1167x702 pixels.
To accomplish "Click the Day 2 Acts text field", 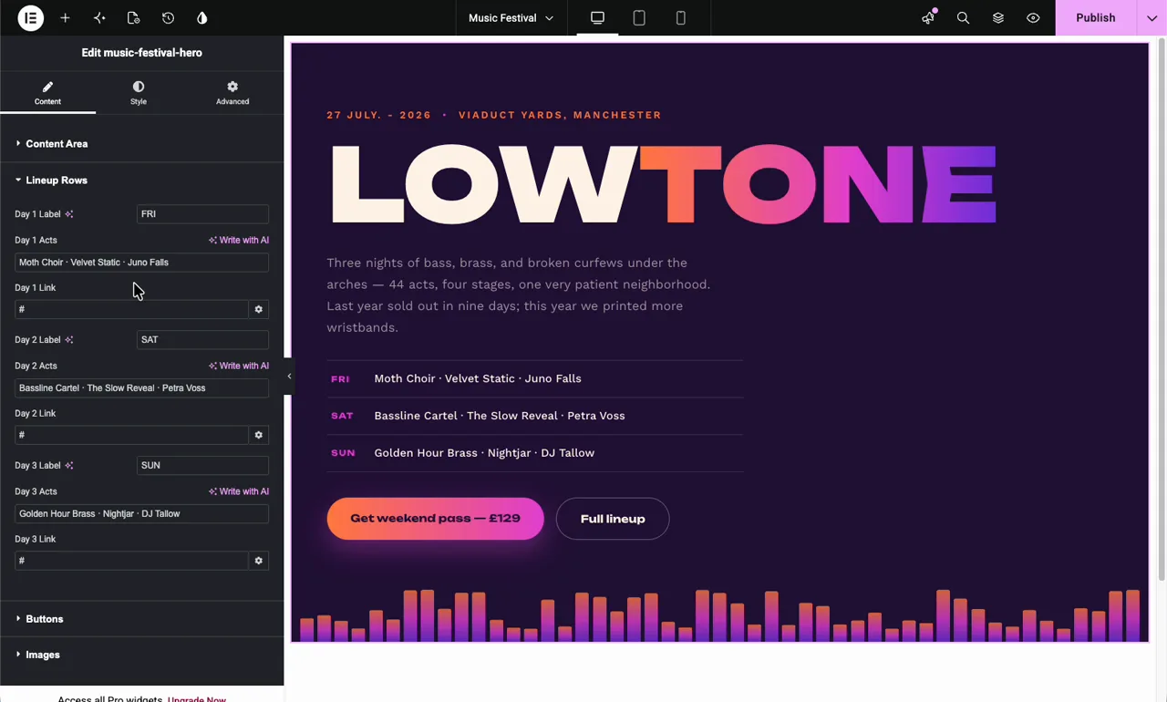I will coord(141,388).
